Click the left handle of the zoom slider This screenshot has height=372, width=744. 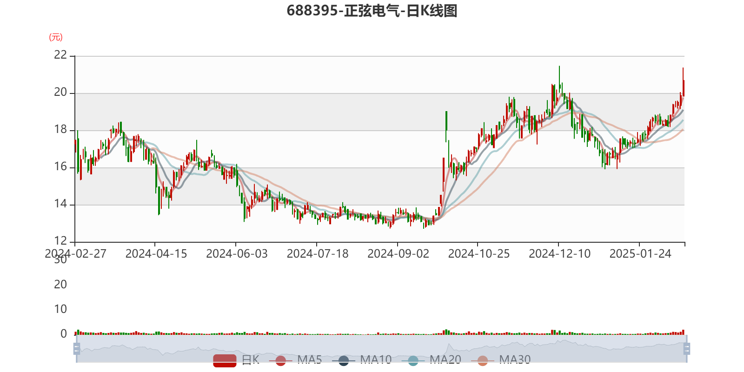pos(76,348)
